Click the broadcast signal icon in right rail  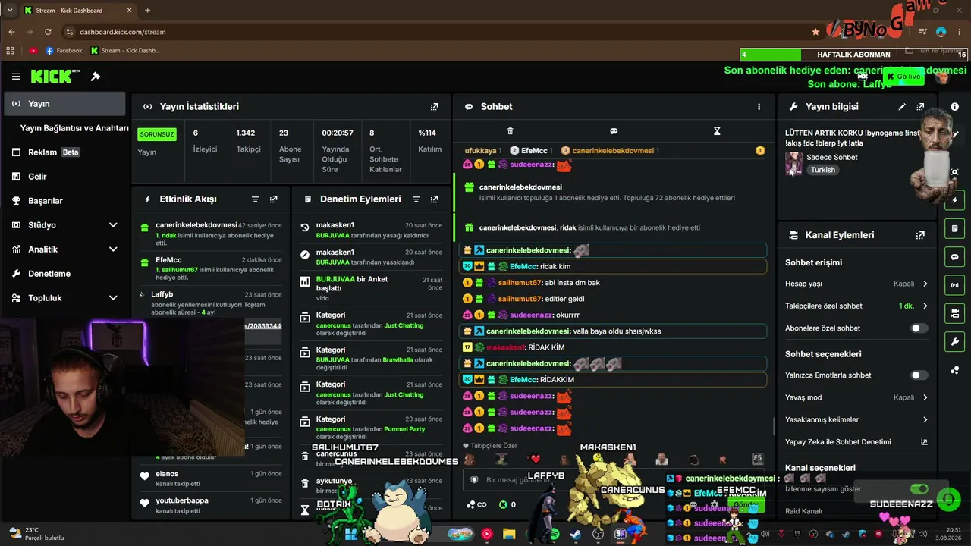[954, 285]
